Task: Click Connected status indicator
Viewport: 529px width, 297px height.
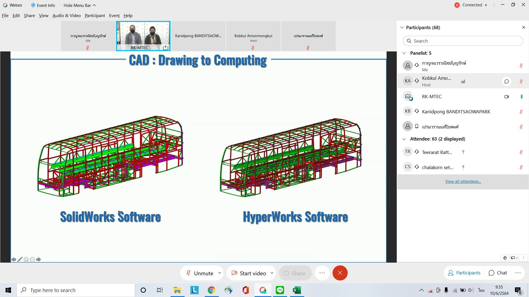Action: [x=471, y=5]
